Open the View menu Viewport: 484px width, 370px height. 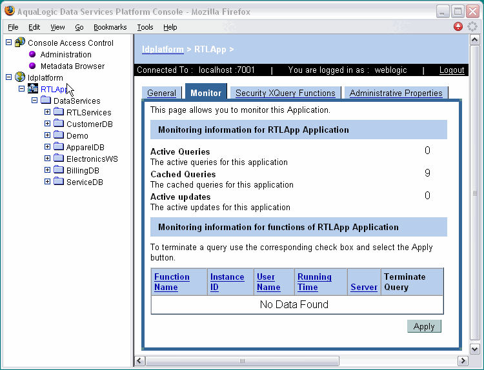click(57, 27)
